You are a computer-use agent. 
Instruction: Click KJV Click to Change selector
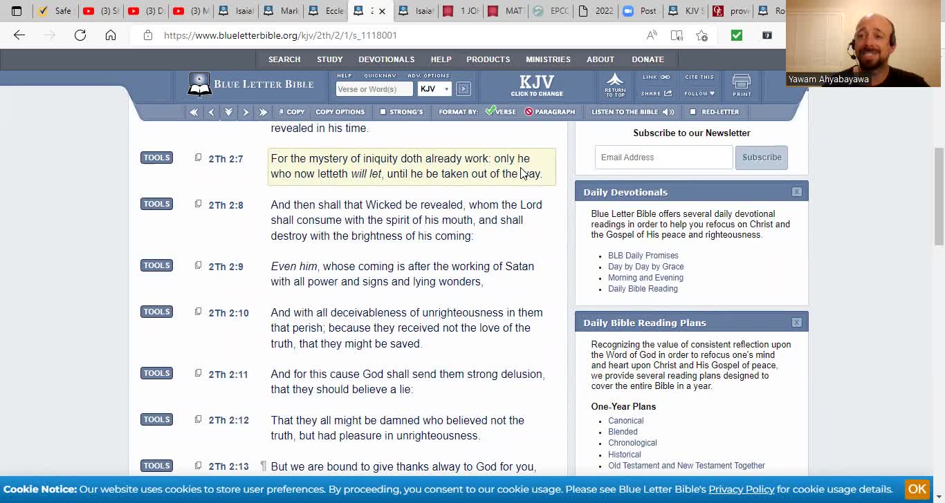(x=537, y=85)
